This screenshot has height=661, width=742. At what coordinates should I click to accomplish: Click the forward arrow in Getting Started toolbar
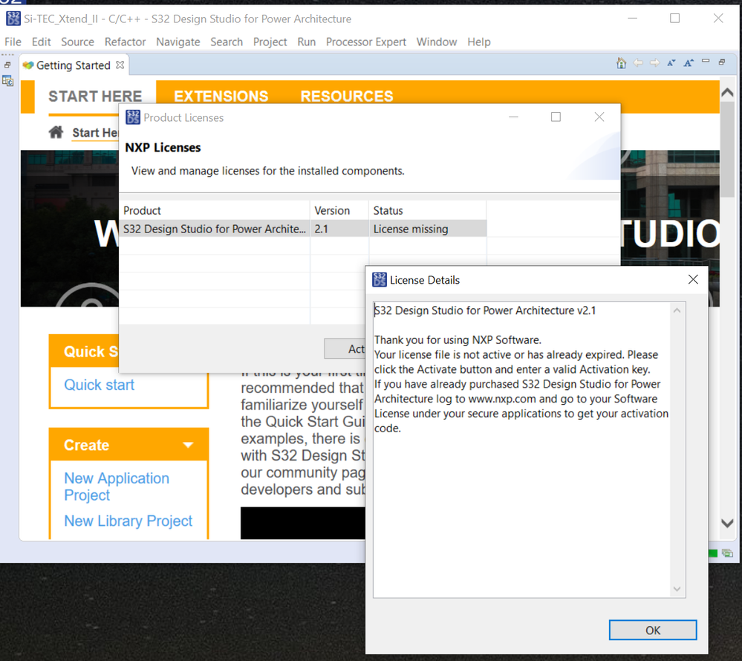(x=655, y=63)
